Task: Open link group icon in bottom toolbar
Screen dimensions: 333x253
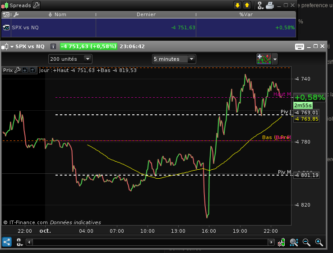Action: [19, 242]
